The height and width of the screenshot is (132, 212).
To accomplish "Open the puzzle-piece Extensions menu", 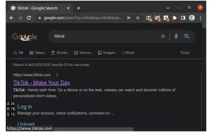I will coord(175,18).
